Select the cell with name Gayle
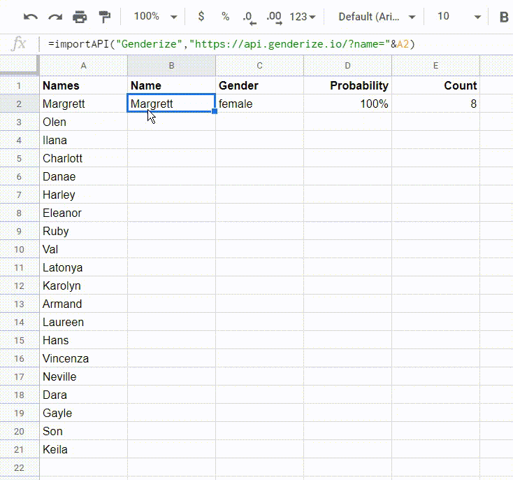 pyautogui.click(x=83, y=413)
